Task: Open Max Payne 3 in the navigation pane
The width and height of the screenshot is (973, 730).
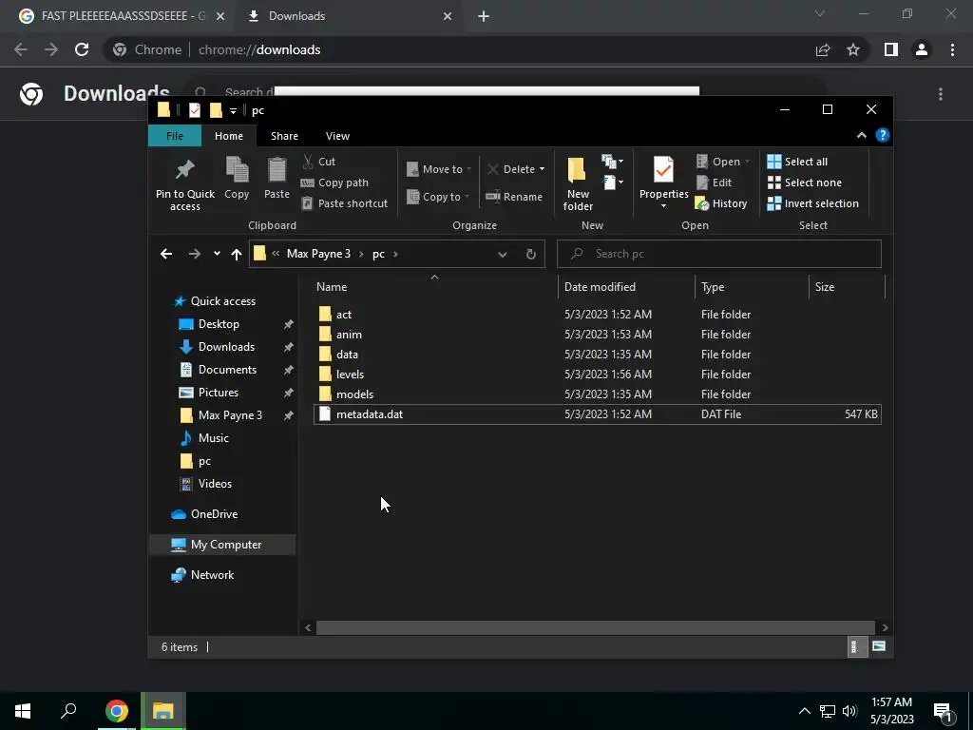Action: 230,415
